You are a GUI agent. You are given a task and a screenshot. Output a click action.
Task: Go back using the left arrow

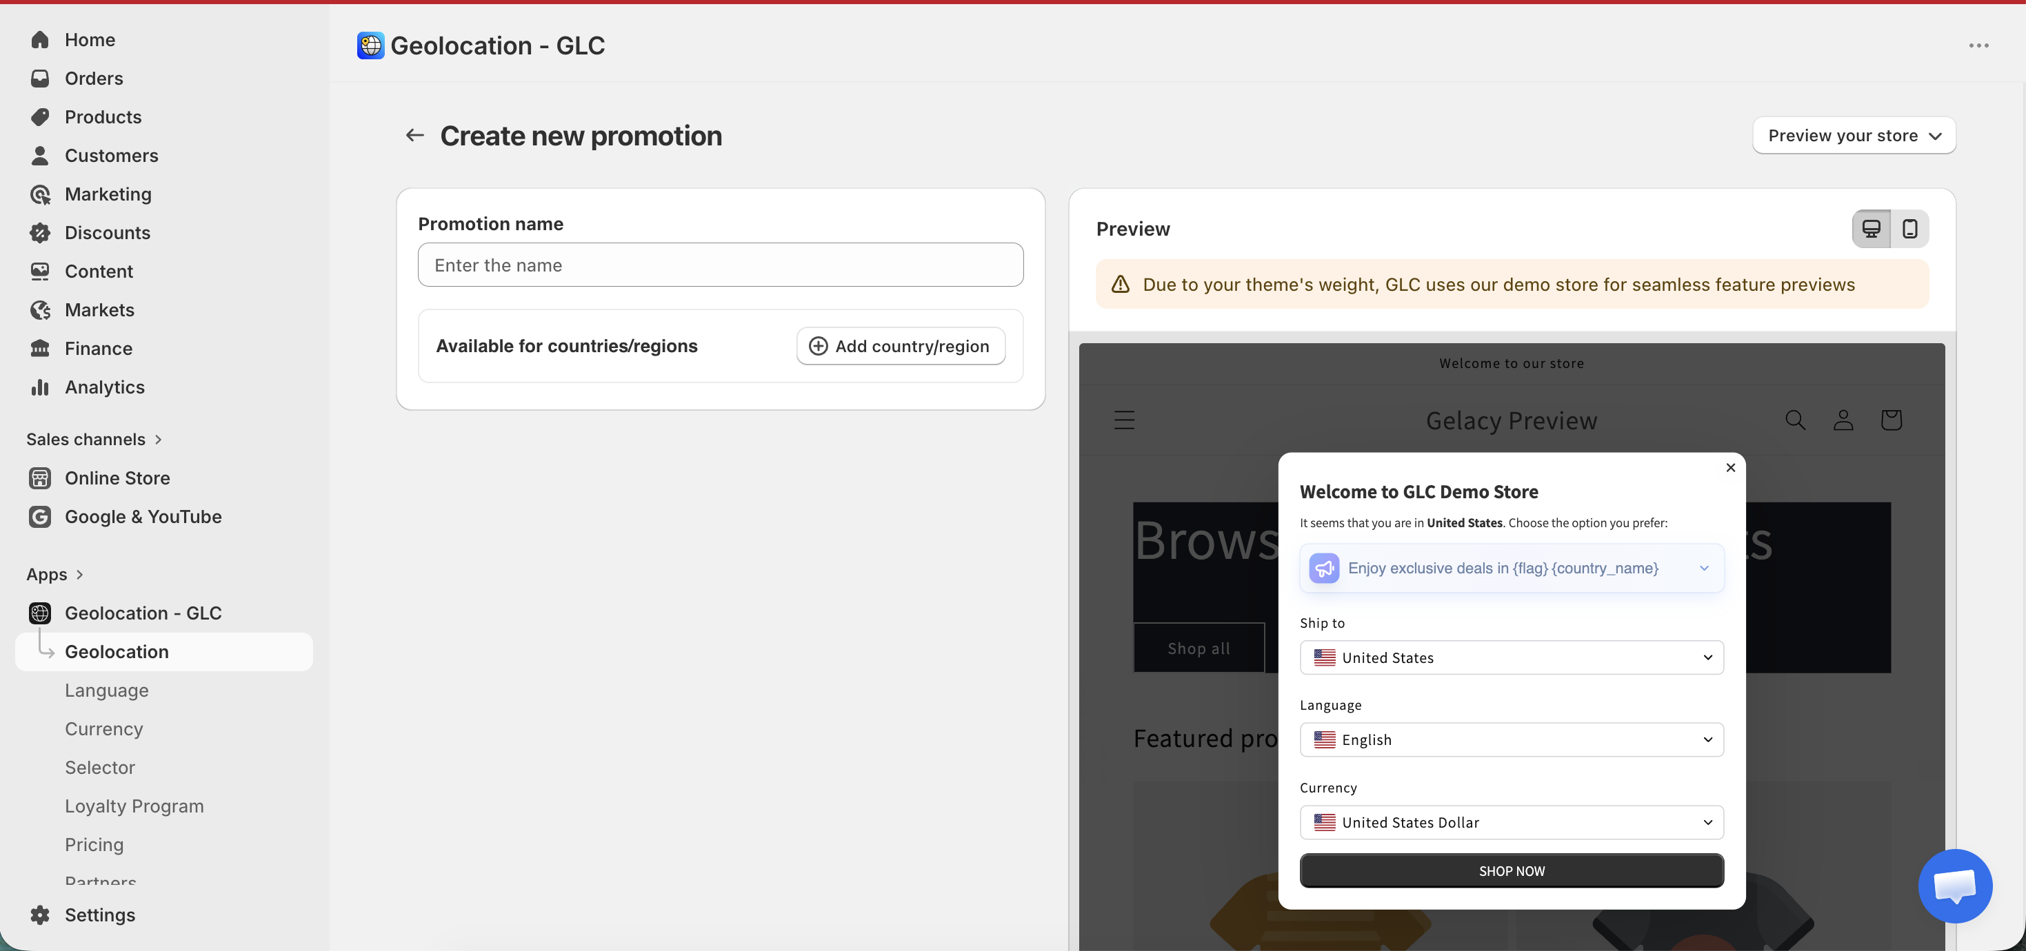pos(414,135)
